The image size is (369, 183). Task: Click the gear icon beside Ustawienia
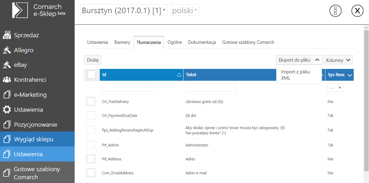coord(7,110)
